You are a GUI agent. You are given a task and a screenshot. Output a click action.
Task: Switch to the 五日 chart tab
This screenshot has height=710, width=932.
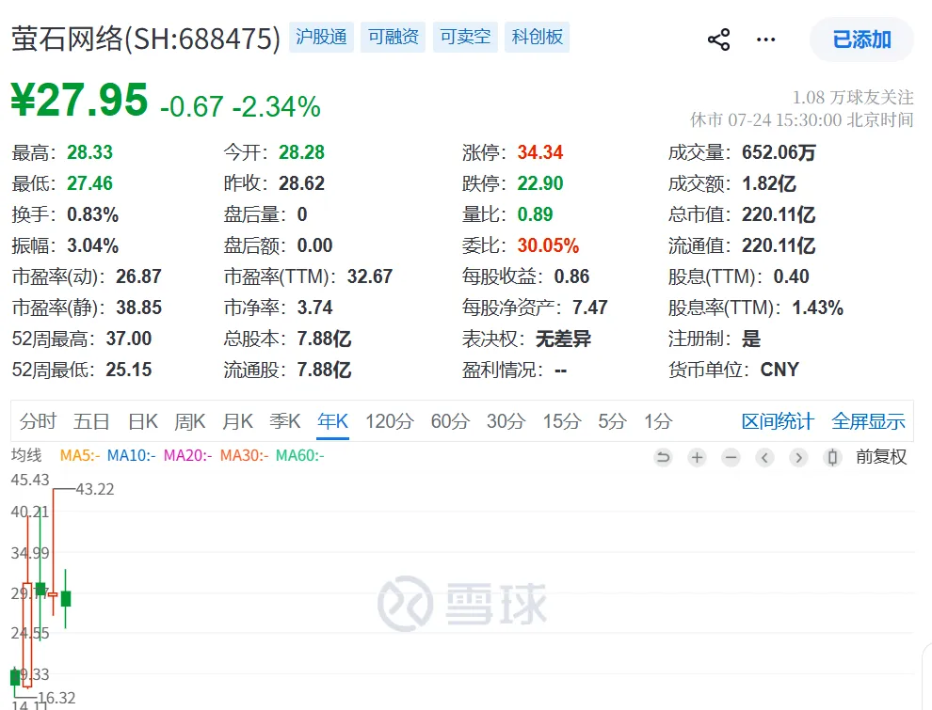pyautogui.click(x=91, y=421)
